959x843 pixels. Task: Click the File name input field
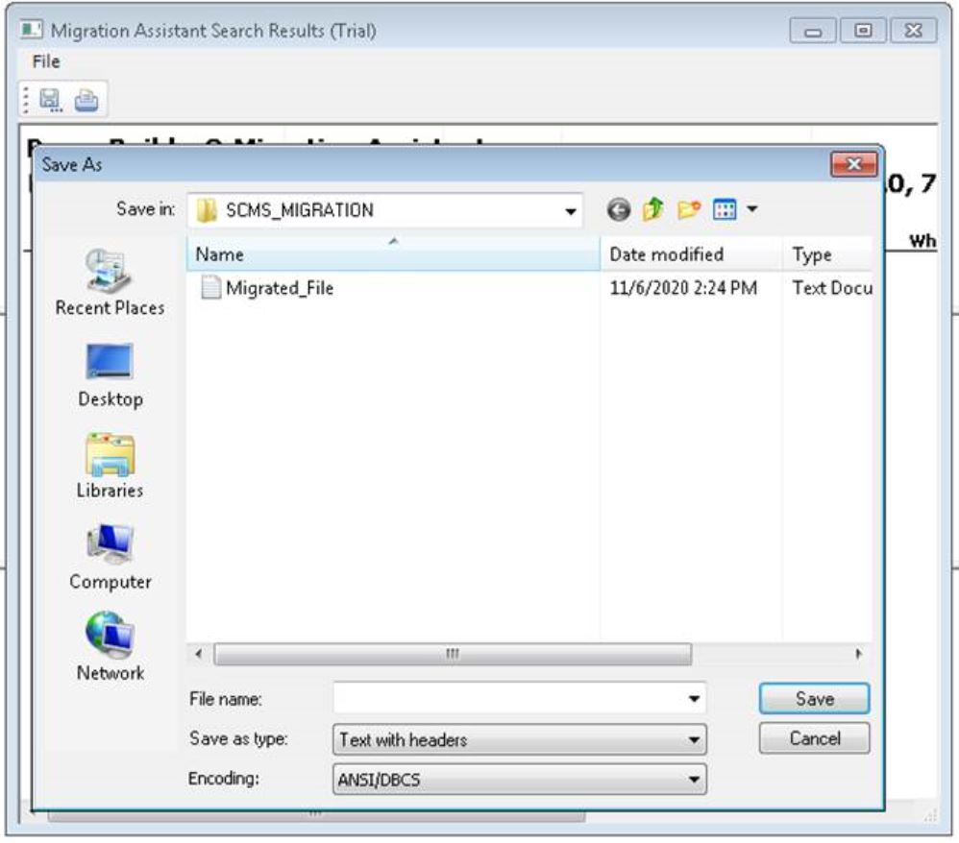point(507,699)
